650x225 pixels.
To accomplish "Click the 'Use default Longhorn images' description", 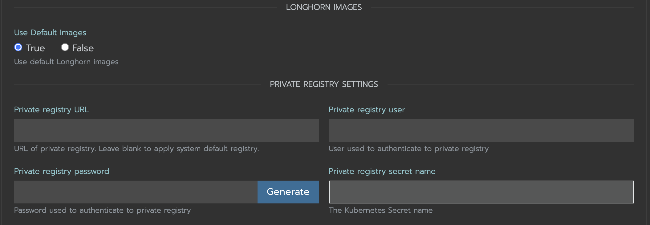I will (x=66, y=62).
